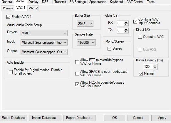Switch to the VAC 2 tab

coord(33,8)
